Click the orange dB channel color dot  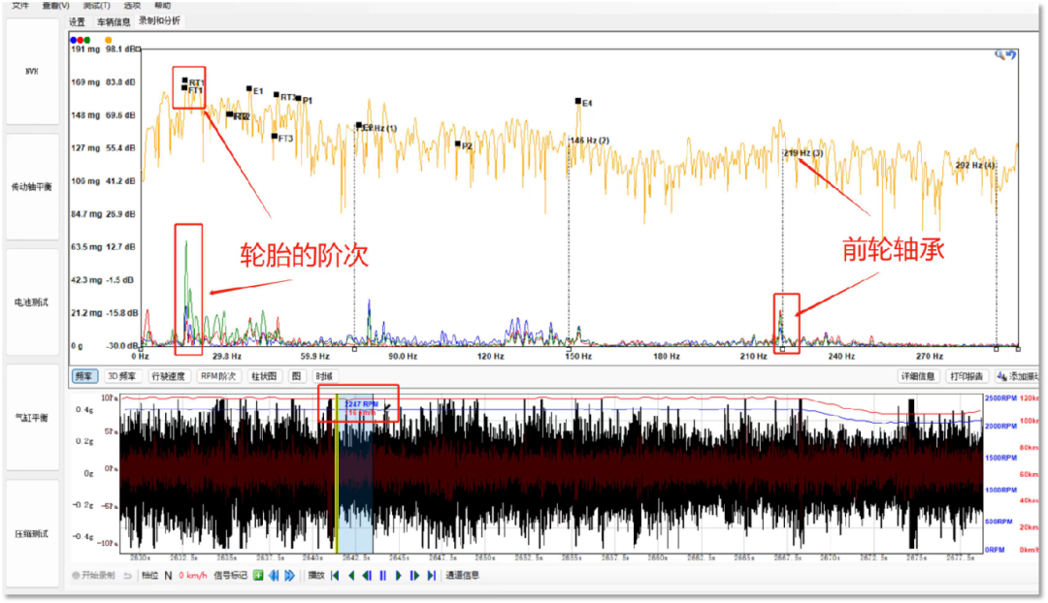point(109,40)
